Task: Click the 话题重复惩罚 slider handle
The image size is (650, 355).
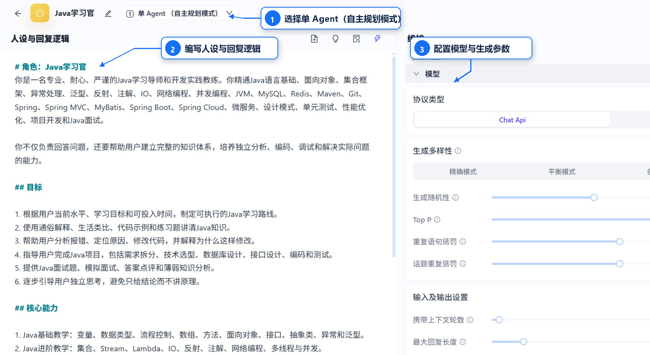Action: tap(620, 263)
